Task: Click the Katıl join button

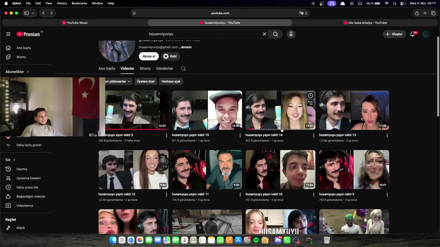Action: [170, 56]
